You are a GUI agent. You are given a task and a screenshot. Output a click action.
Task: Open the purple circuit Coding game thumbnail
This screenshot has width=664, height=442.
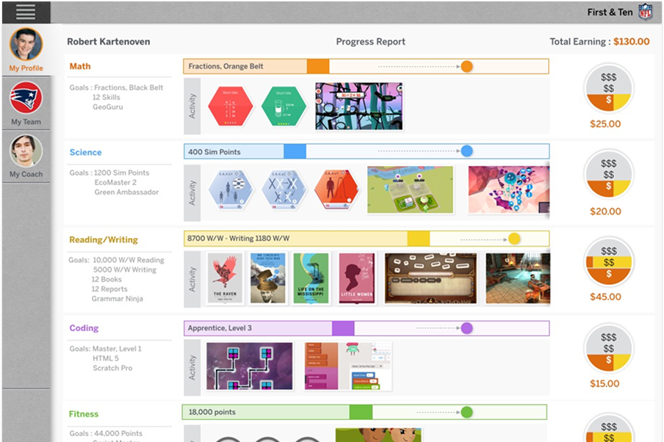coord(250,366)
